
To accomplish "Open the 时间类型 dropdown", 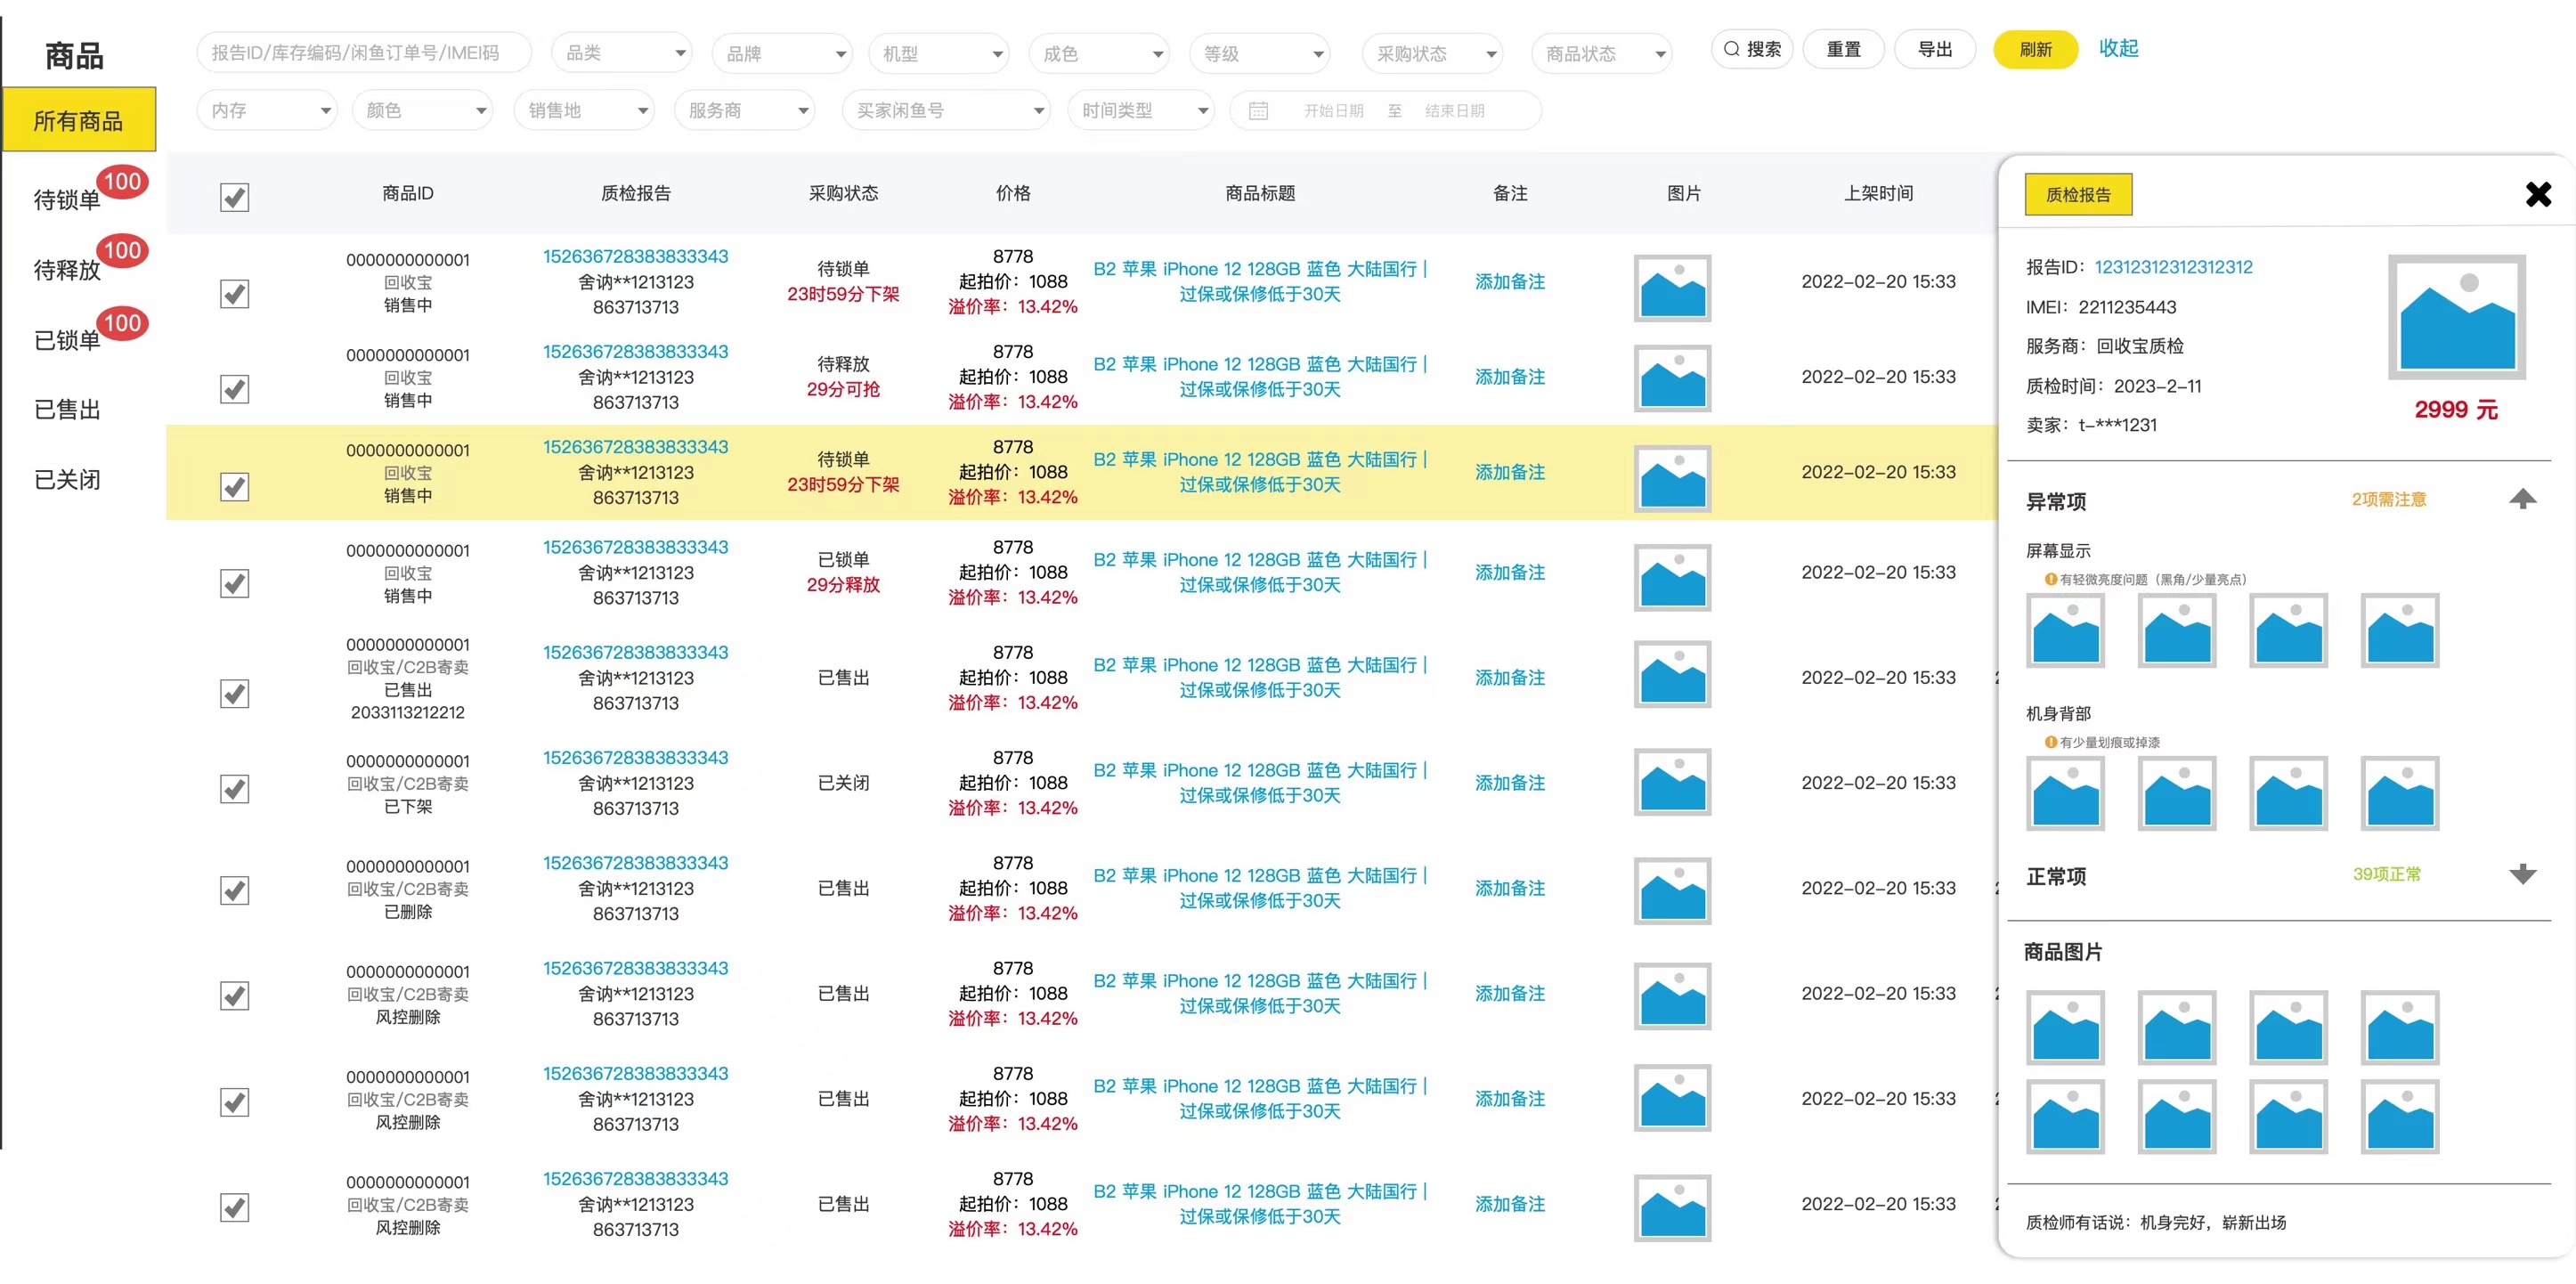I will 1141,110.
